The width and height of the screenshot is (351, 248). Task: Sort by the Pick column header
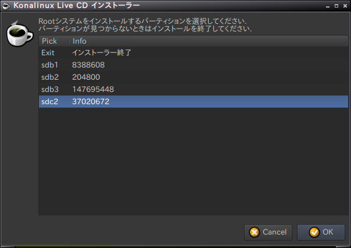tap(54, 41)
